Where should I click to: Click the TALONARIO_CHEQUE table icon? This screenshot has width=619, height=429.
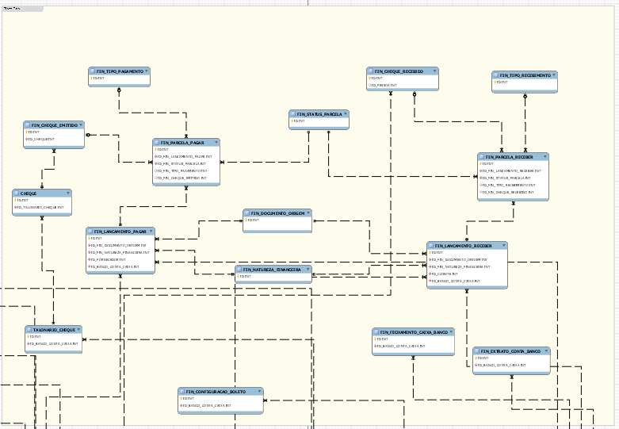29,329
